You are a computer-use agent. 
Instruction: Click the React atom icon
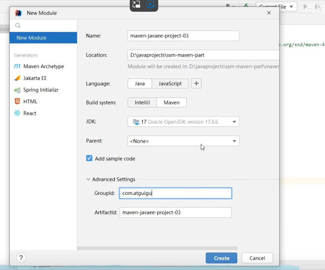point(17,113)
